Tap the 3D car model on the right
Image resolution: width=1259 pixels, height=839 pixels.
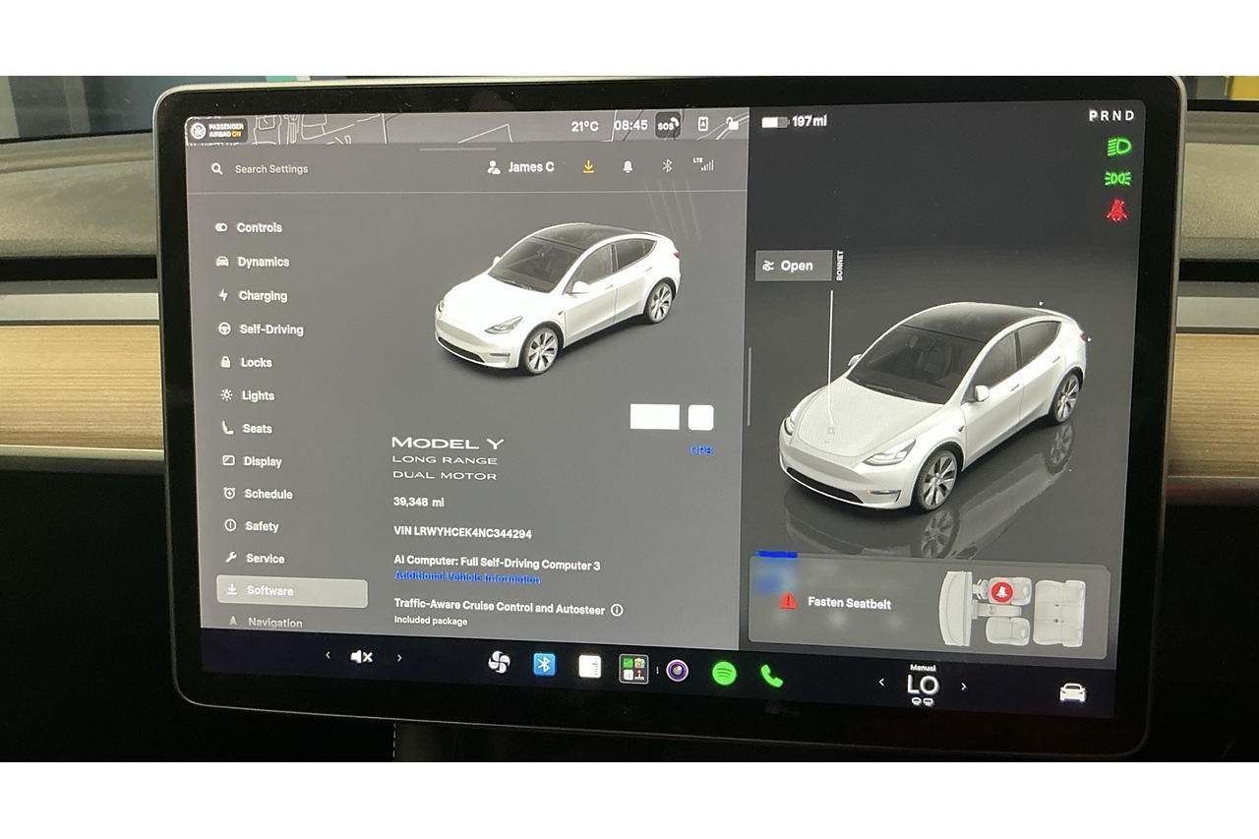click(x=932, y=405)
